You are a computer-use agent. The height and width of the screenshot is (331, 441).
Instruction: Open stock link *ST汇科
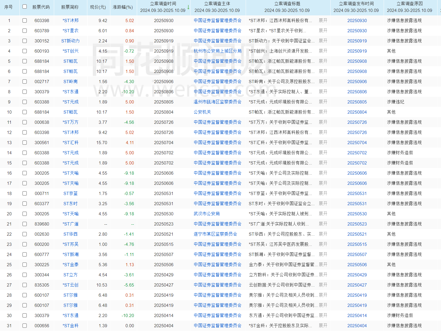pos(70,143)
